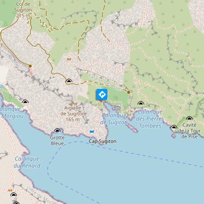Click the orange fort icon north of Falaise des Toits
The image size is (204, 204).
(x=69, y=59)
